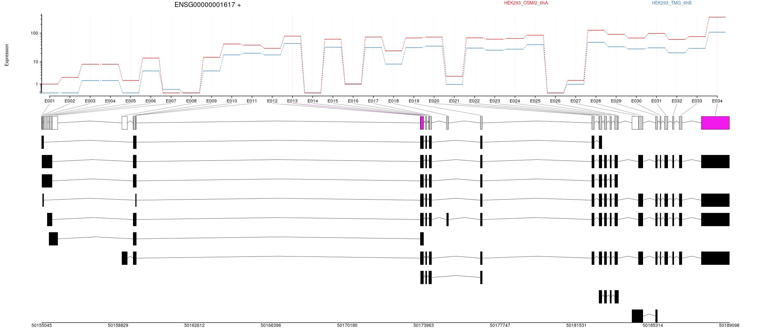Click exon label E006

(151, 101)
